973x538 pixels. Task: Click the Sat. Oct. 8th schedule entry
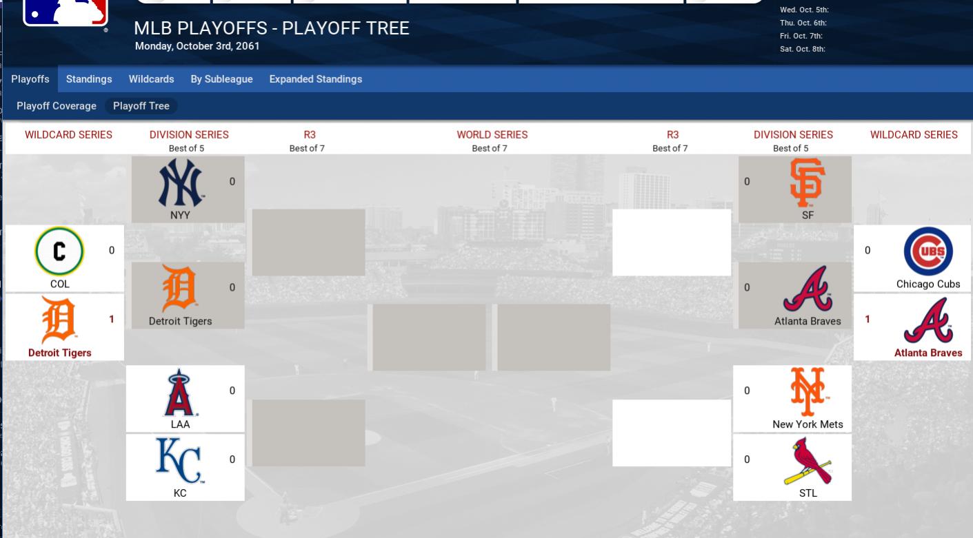tap(803, 49)
